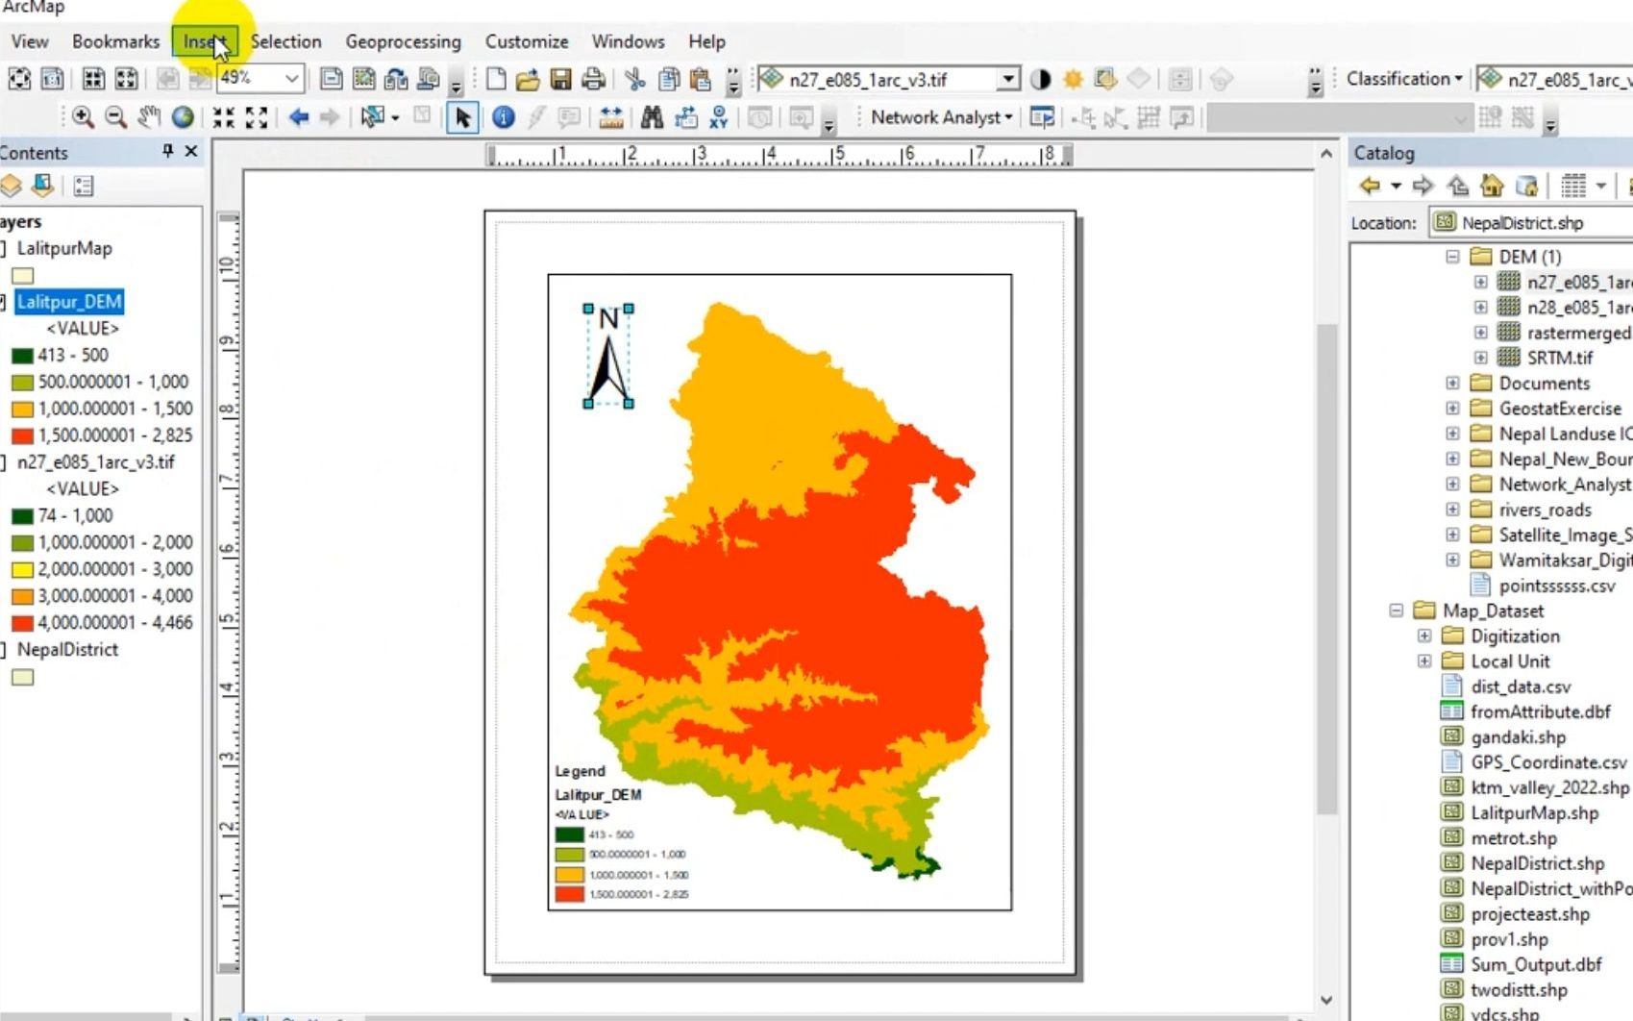
Task: Open the Geoprocessing menu
Action: pyautogui.click(x=403, y=41)
